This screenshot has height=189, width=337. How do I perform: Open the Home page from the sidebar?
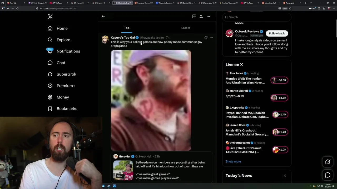[x=58, y=28]
